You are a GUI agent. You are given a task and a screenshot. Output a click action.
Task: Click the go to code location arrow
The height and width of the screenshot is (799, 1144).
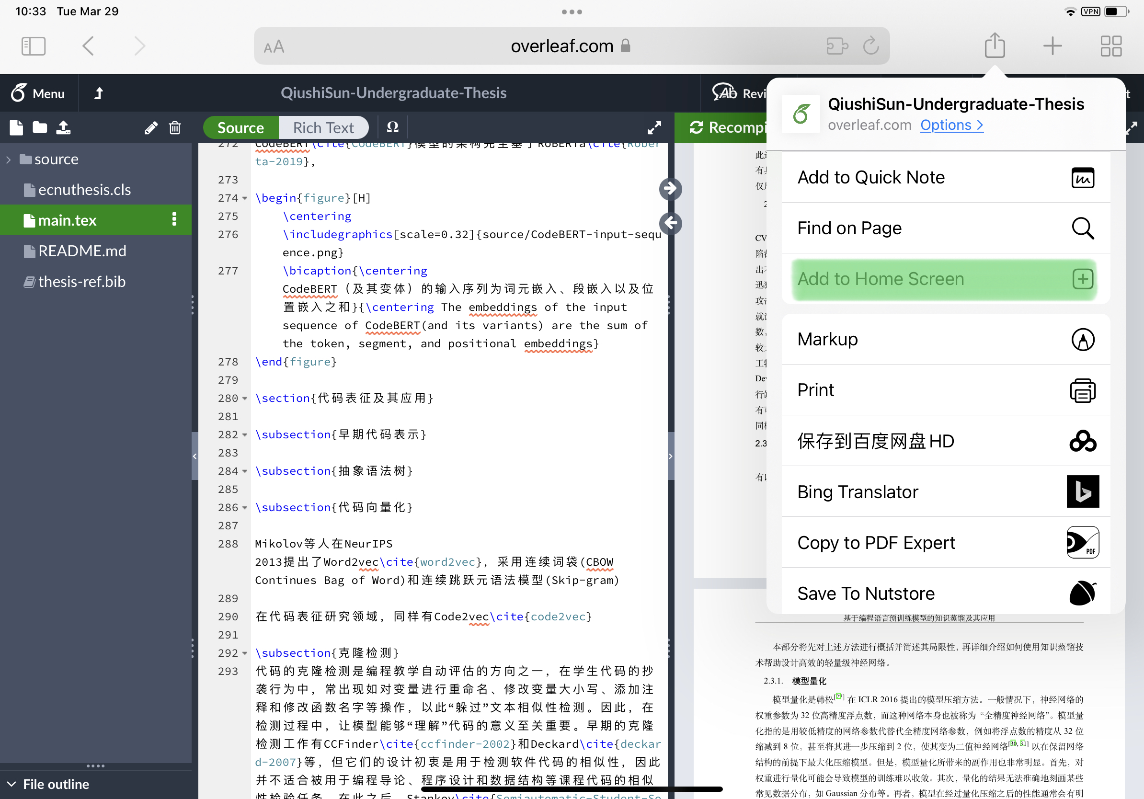pyautogui.click(x=670, y=223)
